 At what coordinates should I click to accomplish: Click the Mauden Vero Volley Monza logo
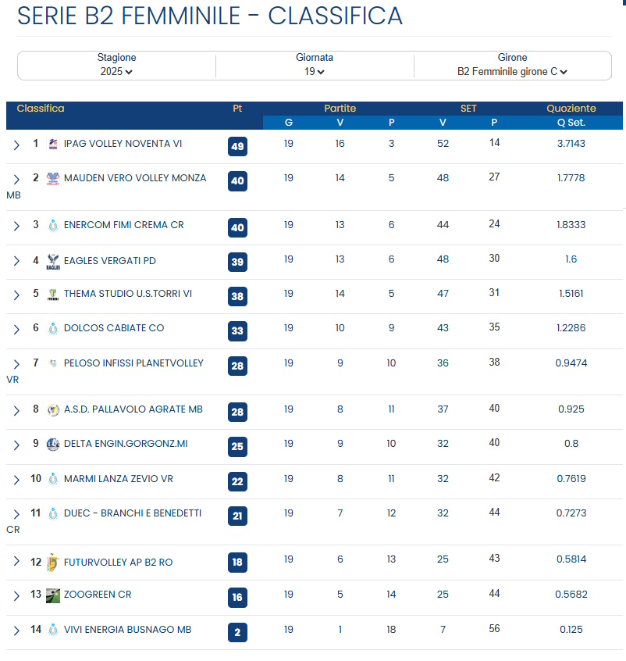tap(53, 178)
